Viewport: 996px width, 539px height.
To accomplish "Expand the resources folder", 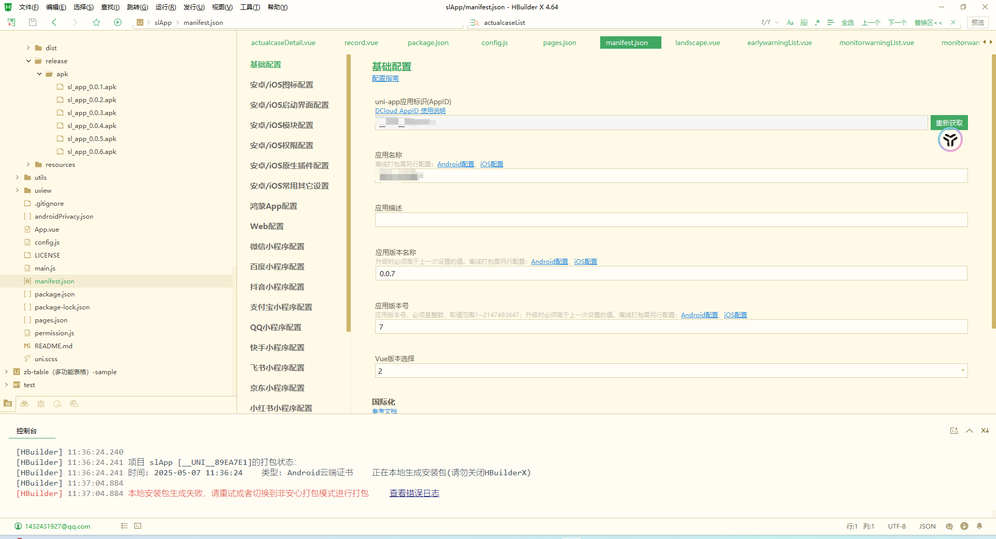I will pyautogui.click(x=29, y=164).
